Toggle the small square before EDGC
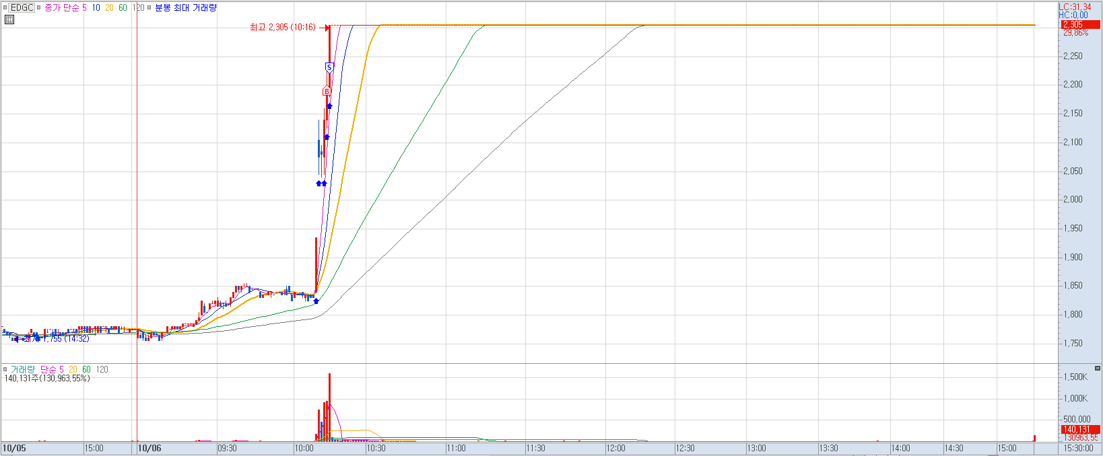 (x=5, y=8)
